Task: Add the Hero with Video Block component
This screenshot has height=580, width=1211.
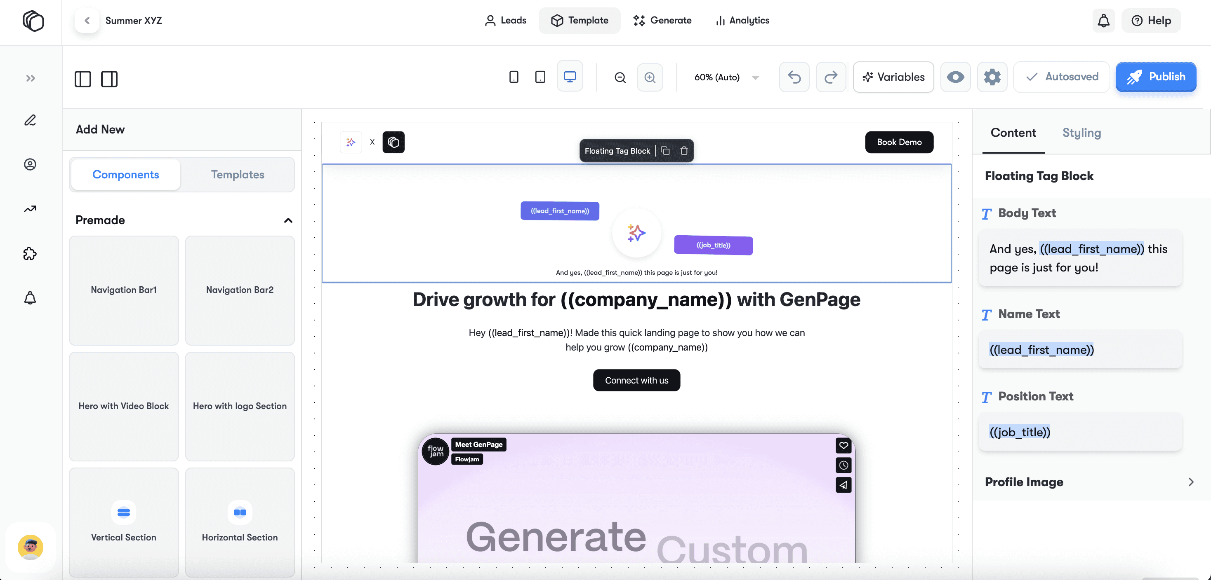Action: [124, 406]
